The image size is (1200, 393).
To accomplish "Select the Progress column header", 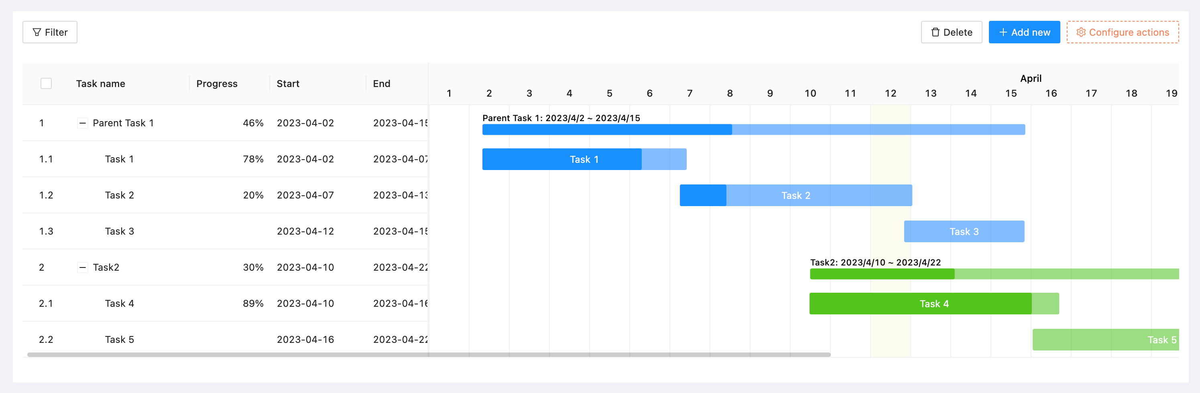I will pyautogui.click(x=217, y=83).
